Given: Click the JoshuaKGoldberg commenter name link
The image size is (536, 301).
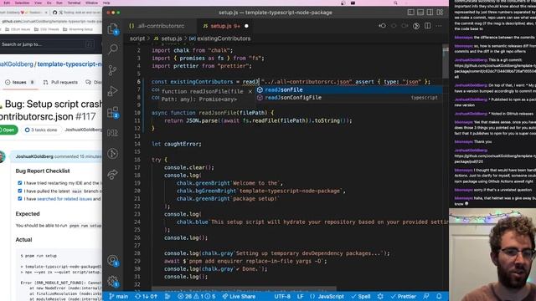Looking at the screenshot, I should coord(34,156).
